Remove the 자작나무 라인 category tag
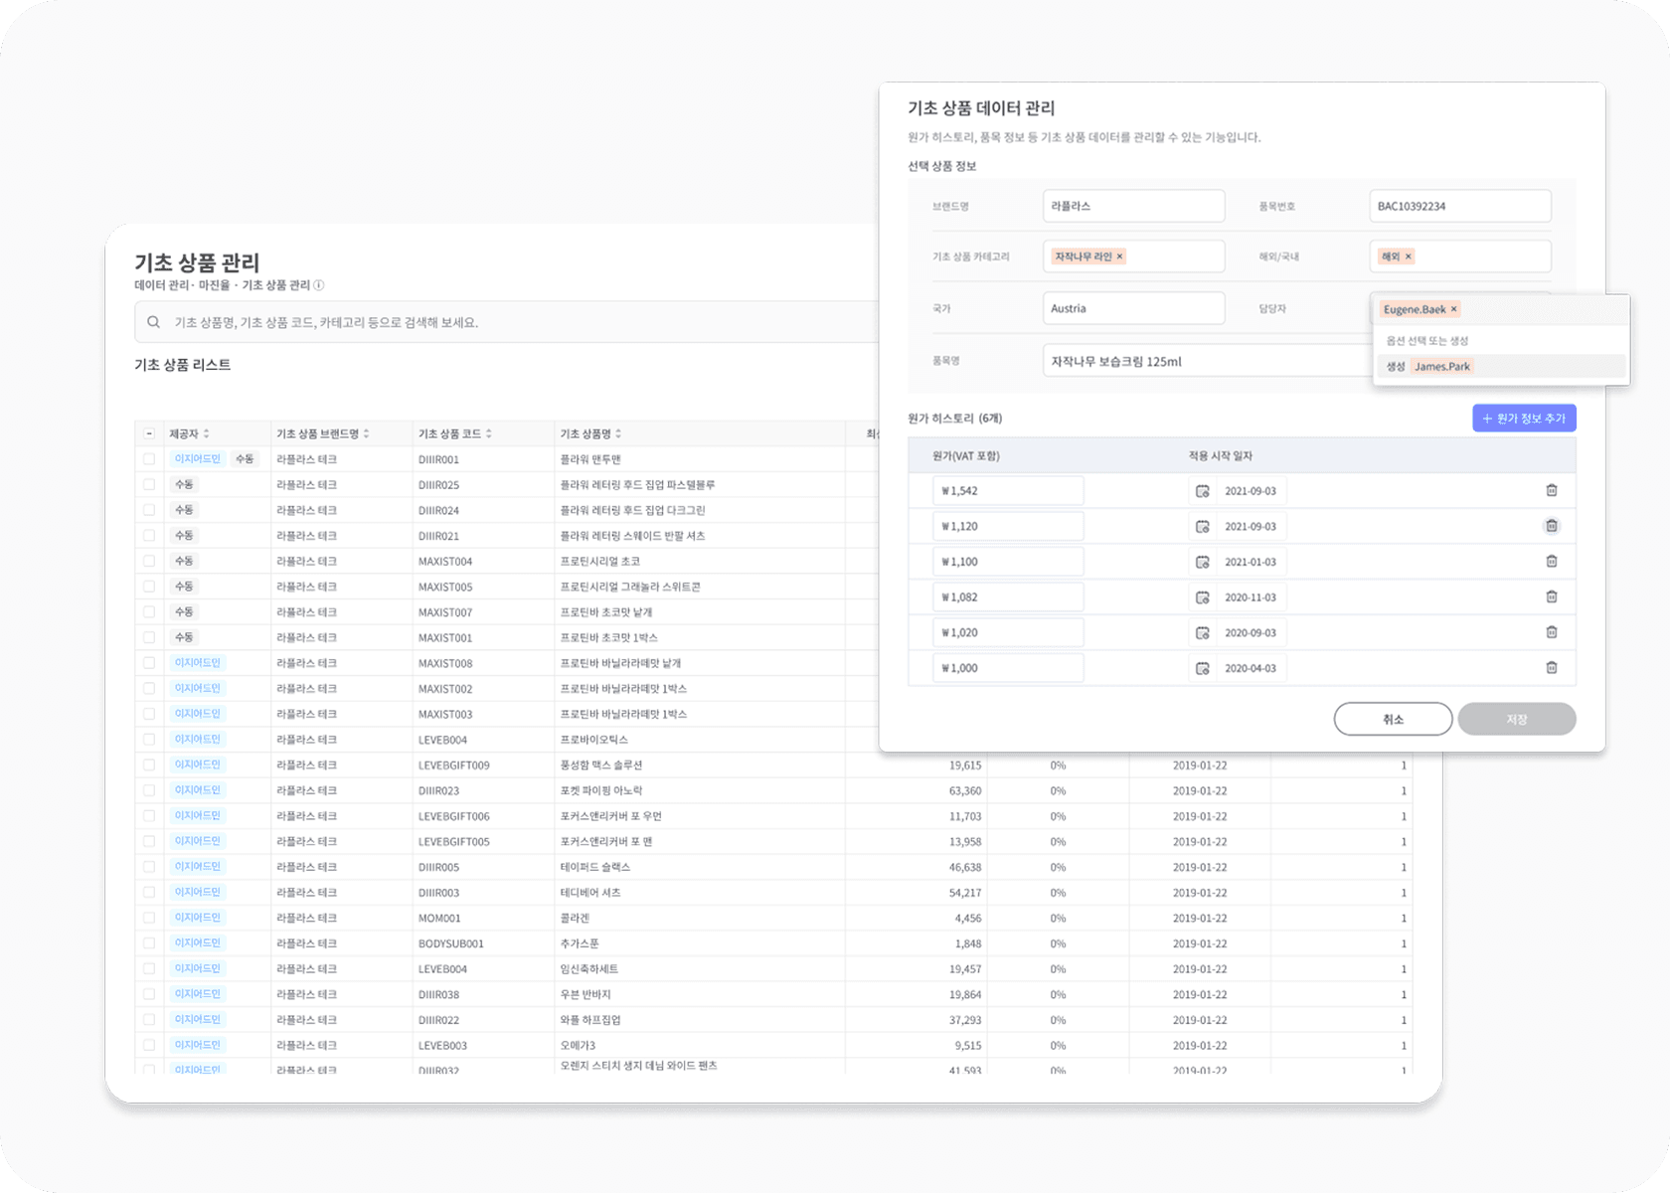 coord(1119,256)
